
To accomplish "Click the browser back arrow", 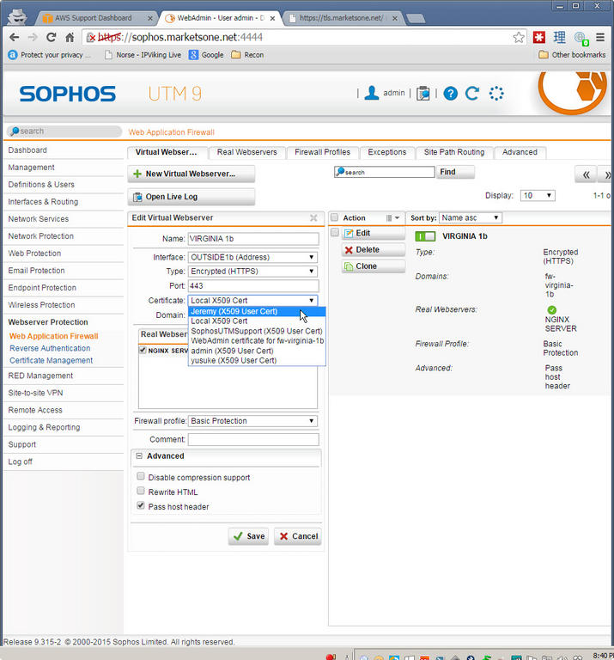I will pyautogui.click(x=15, y=38).
